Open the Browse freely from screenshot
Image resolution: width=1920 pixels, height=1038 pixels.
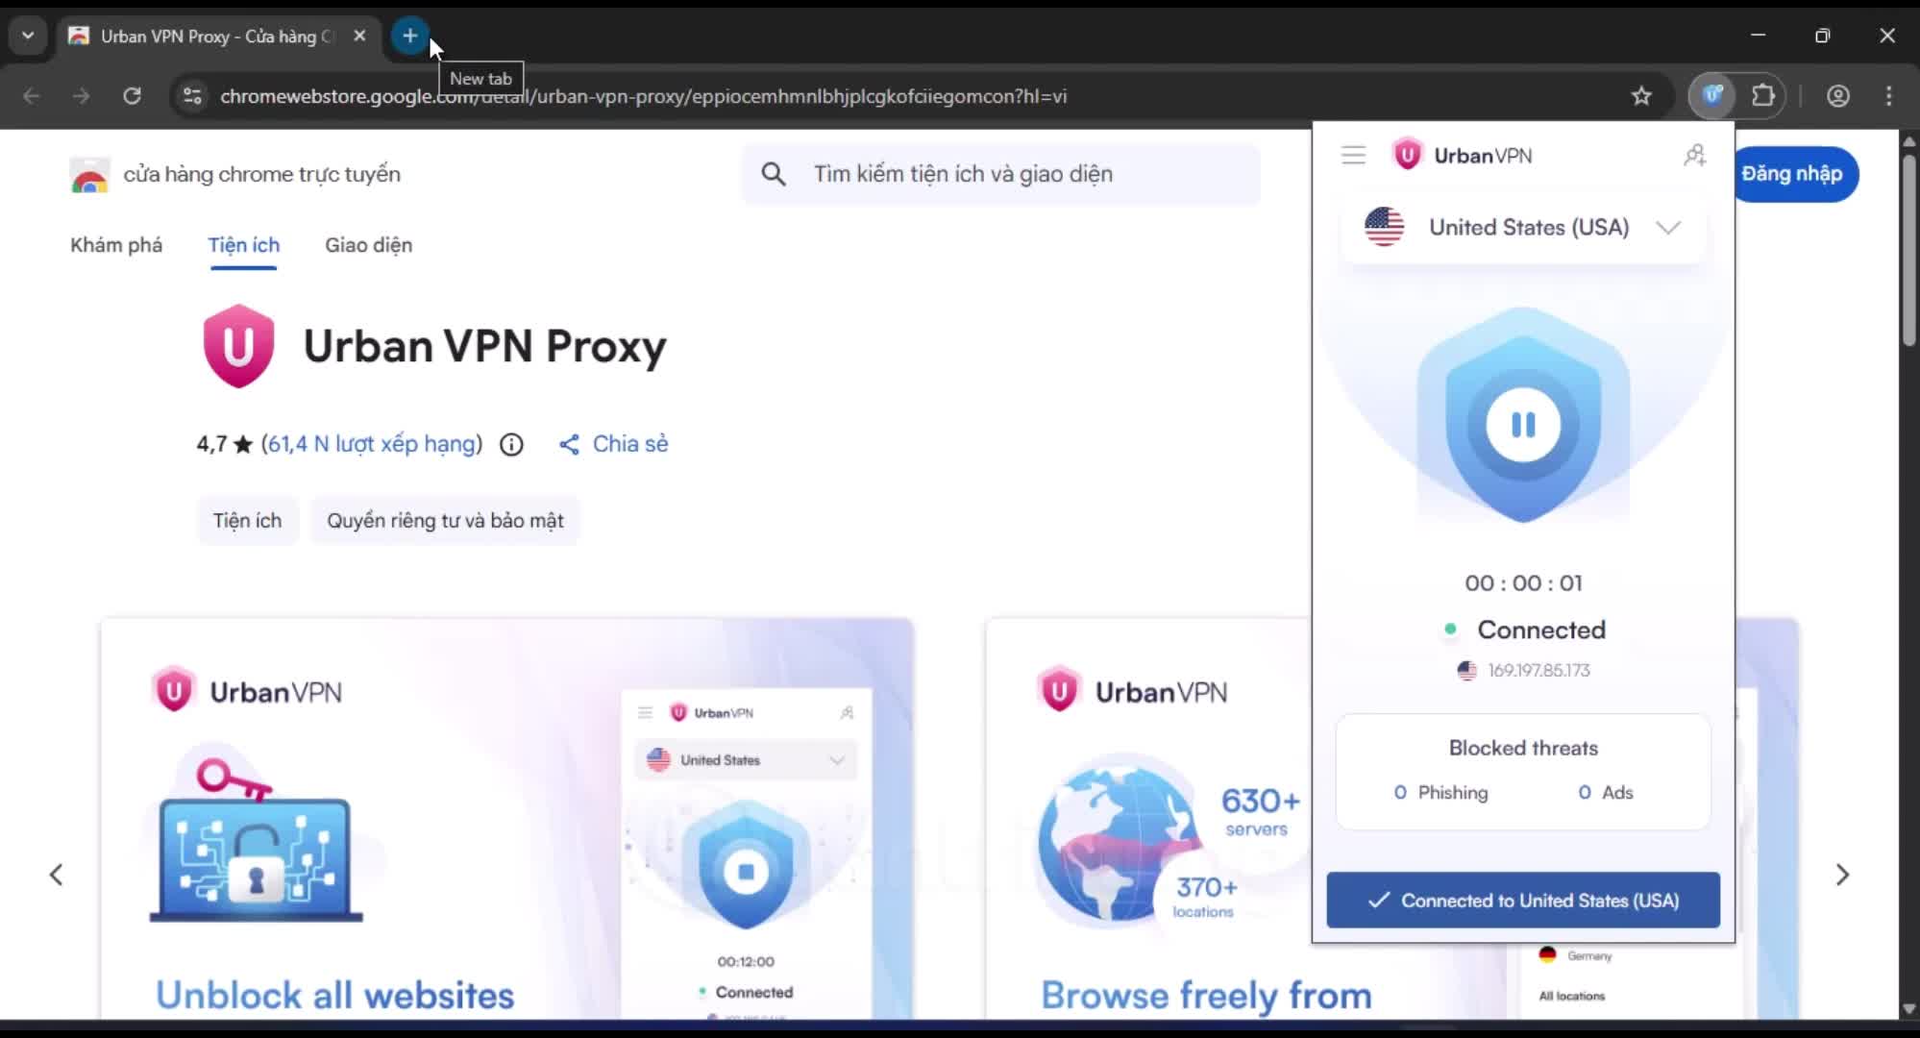coord(1149,819)
